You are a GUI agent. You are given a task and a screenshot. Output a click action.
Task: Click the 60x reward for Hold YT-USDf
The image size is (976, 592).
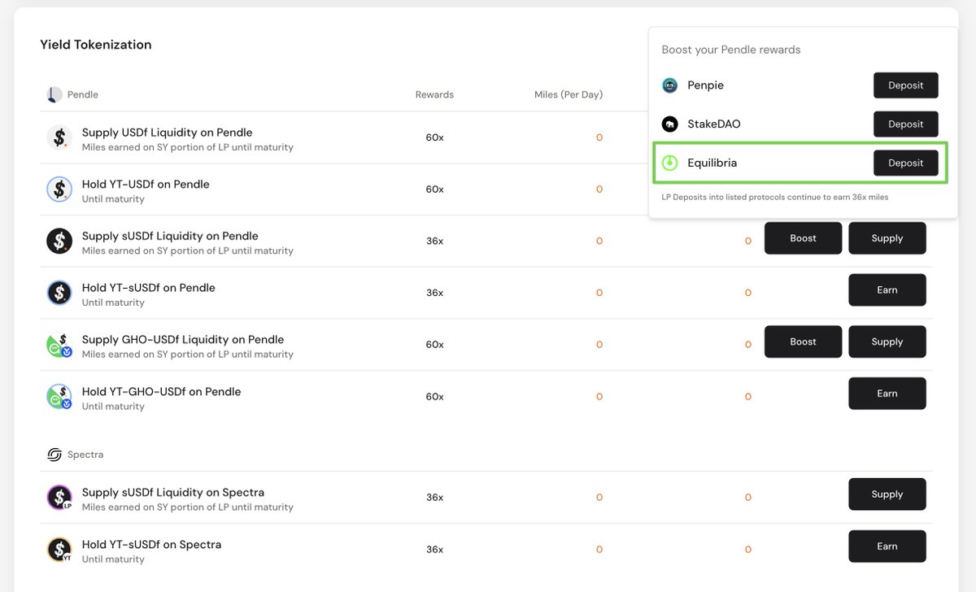(434, 189)
